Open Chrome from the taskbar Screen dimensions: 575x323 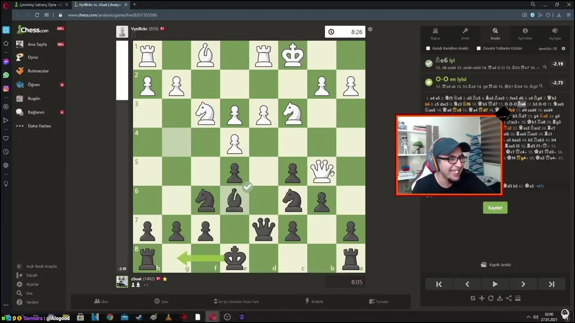[x=110, y=318]
